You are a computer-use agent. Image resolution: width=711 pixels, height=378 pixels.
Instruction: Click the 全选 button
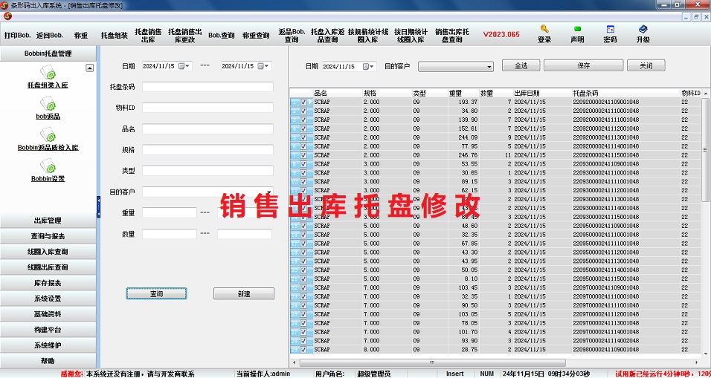[x=521, y=66]
